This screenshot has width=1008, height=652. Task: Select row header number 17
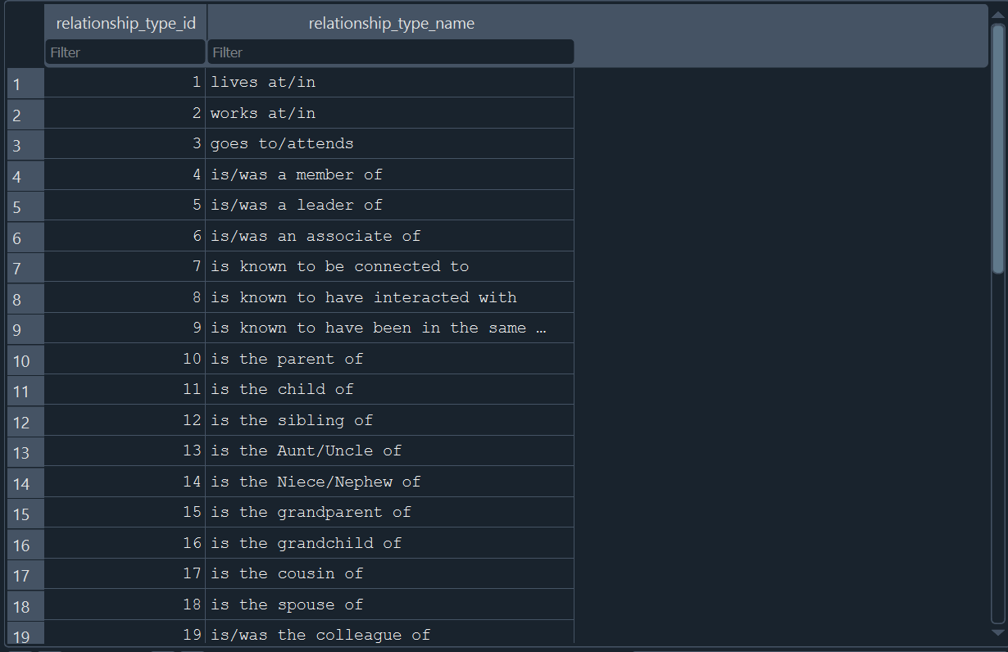click(x=25, y=574)
